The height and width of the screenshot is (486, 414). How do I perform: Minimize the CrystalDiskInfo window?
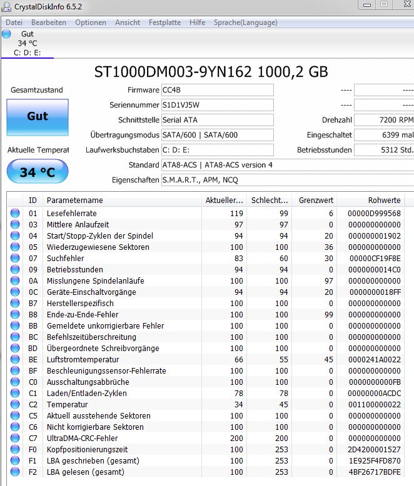pyautogui.click(x=367, y=4)
